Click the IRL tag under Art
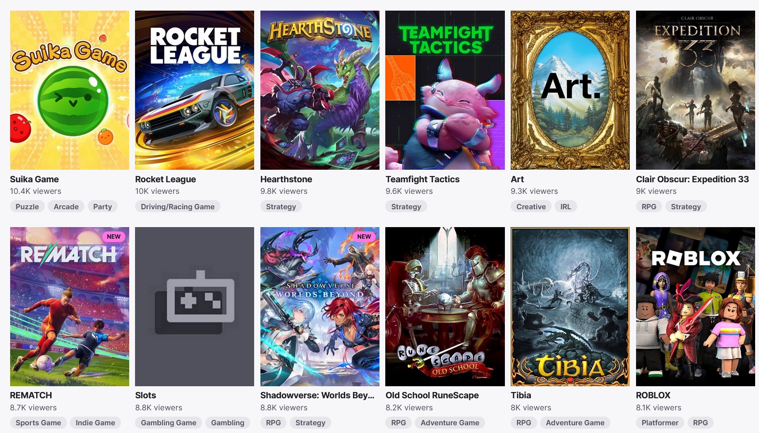 pos(566,206)
